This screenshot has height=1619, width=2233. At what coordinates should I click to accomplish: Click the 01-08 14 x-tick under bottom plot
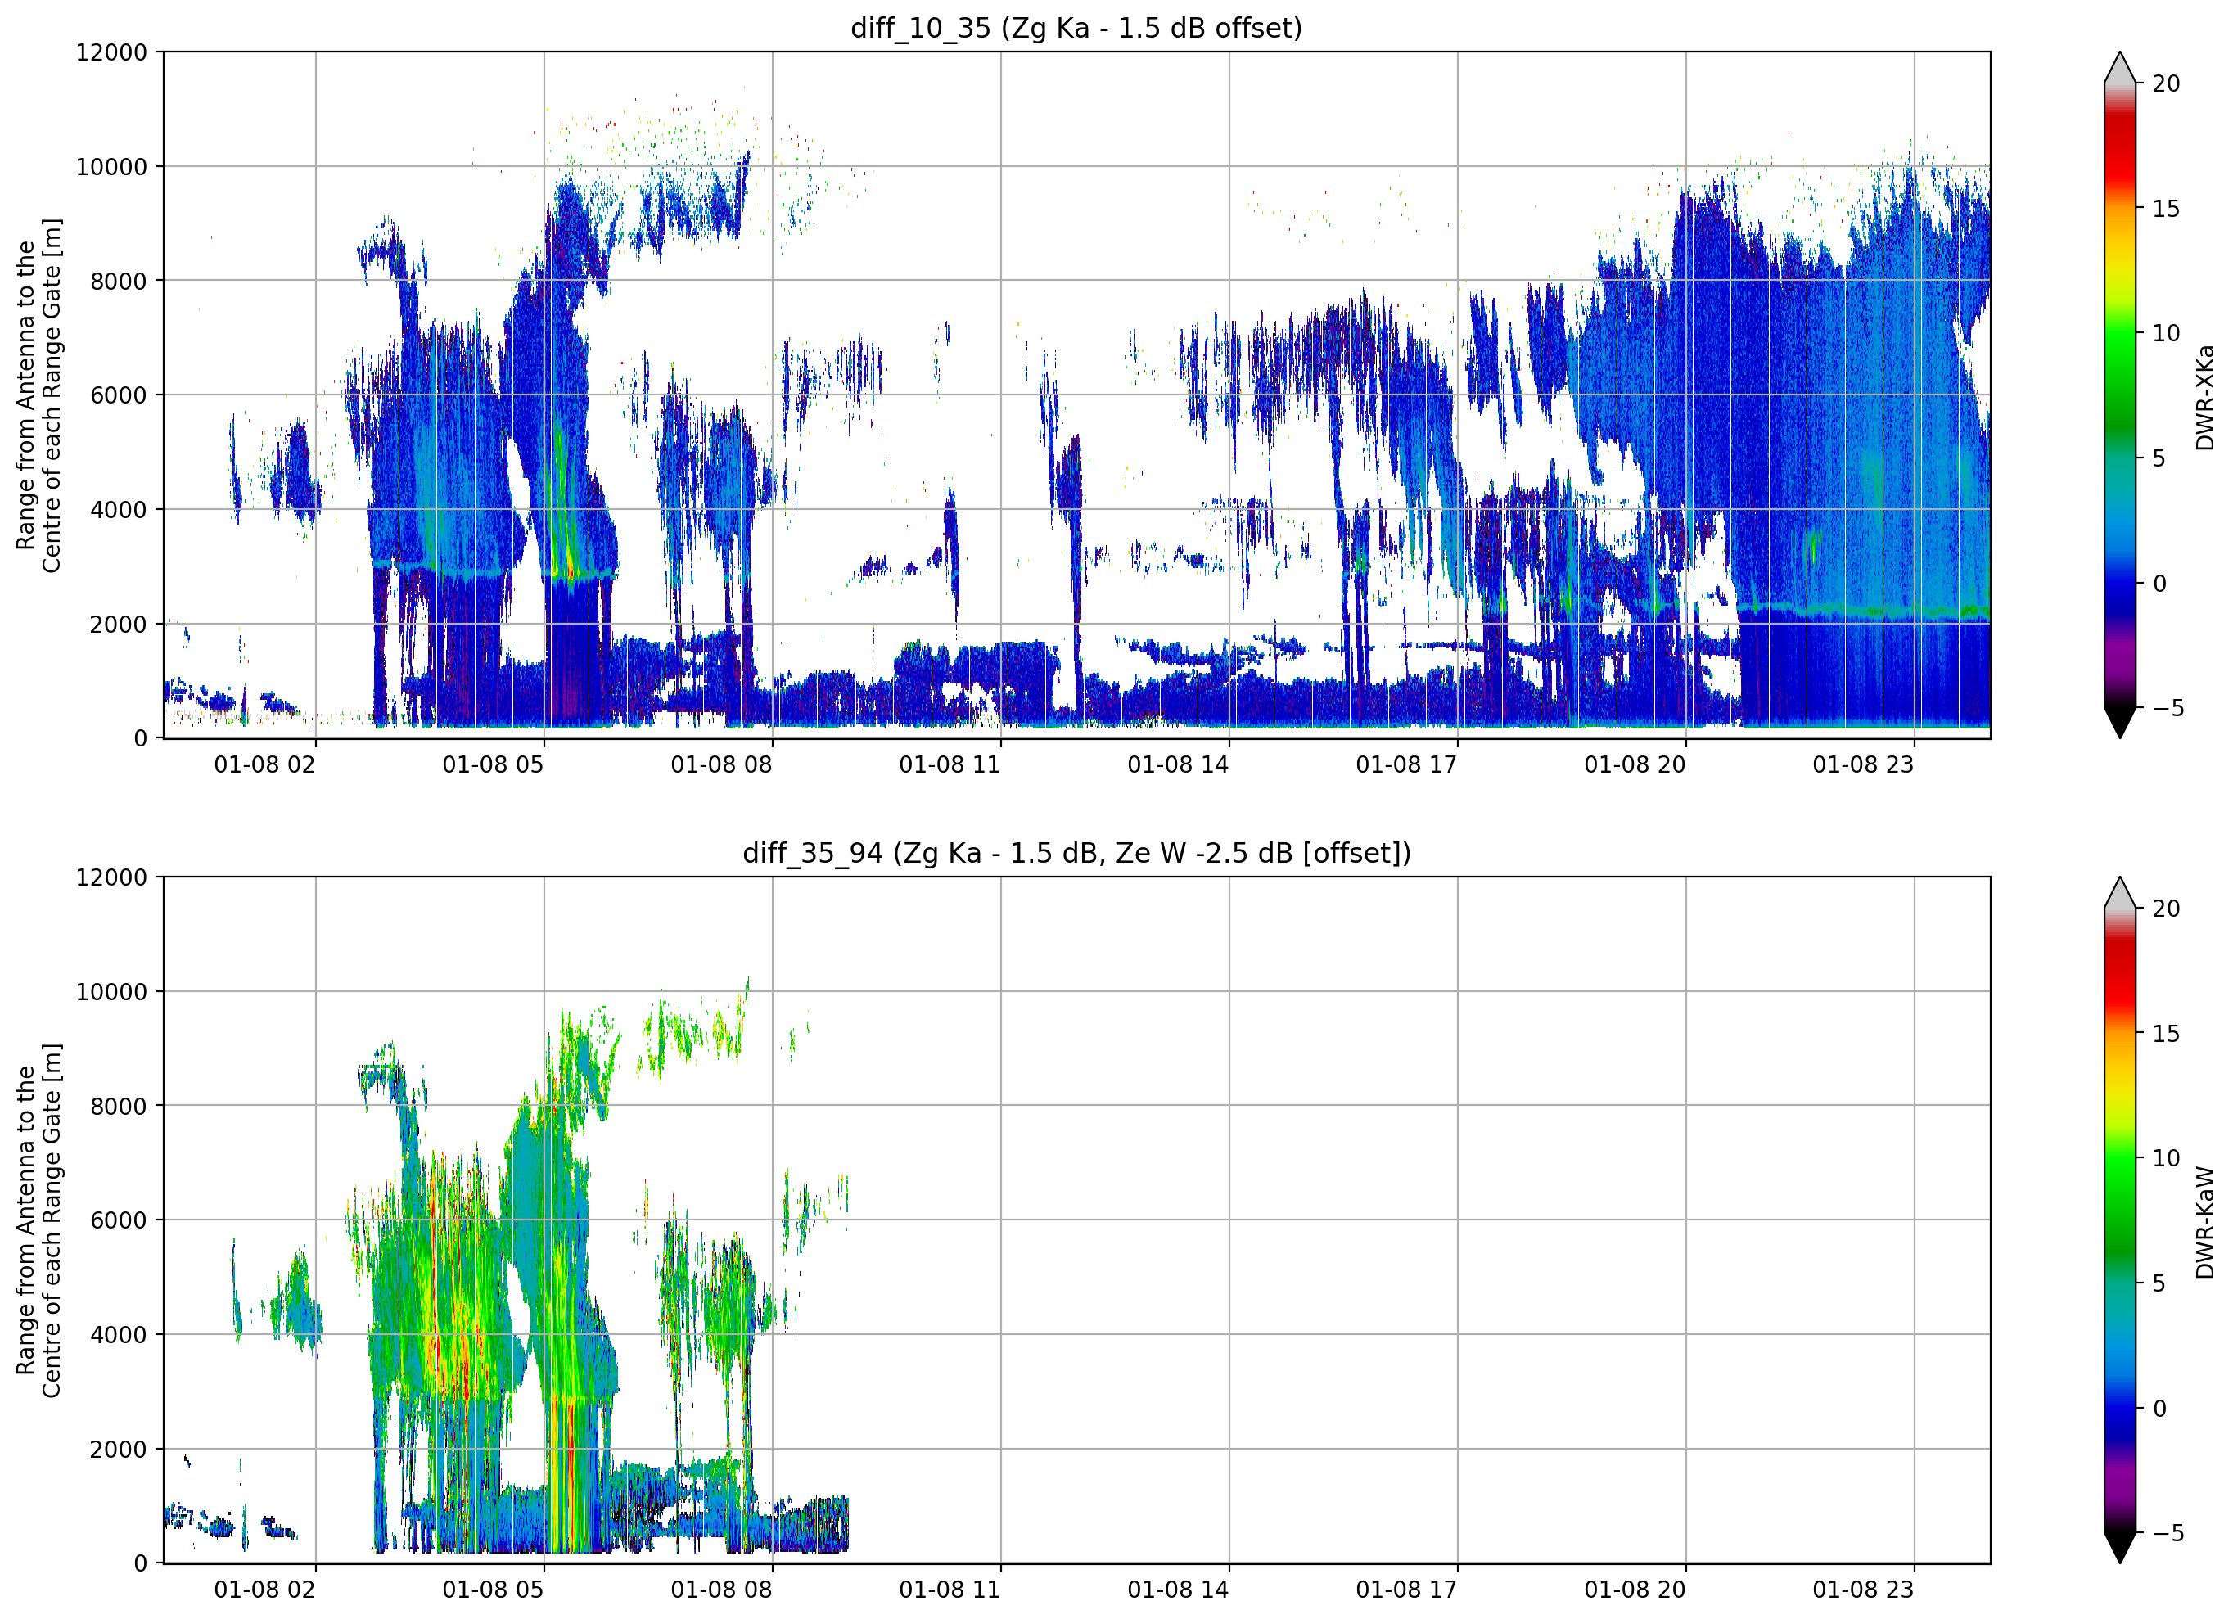point(1179,1590)
